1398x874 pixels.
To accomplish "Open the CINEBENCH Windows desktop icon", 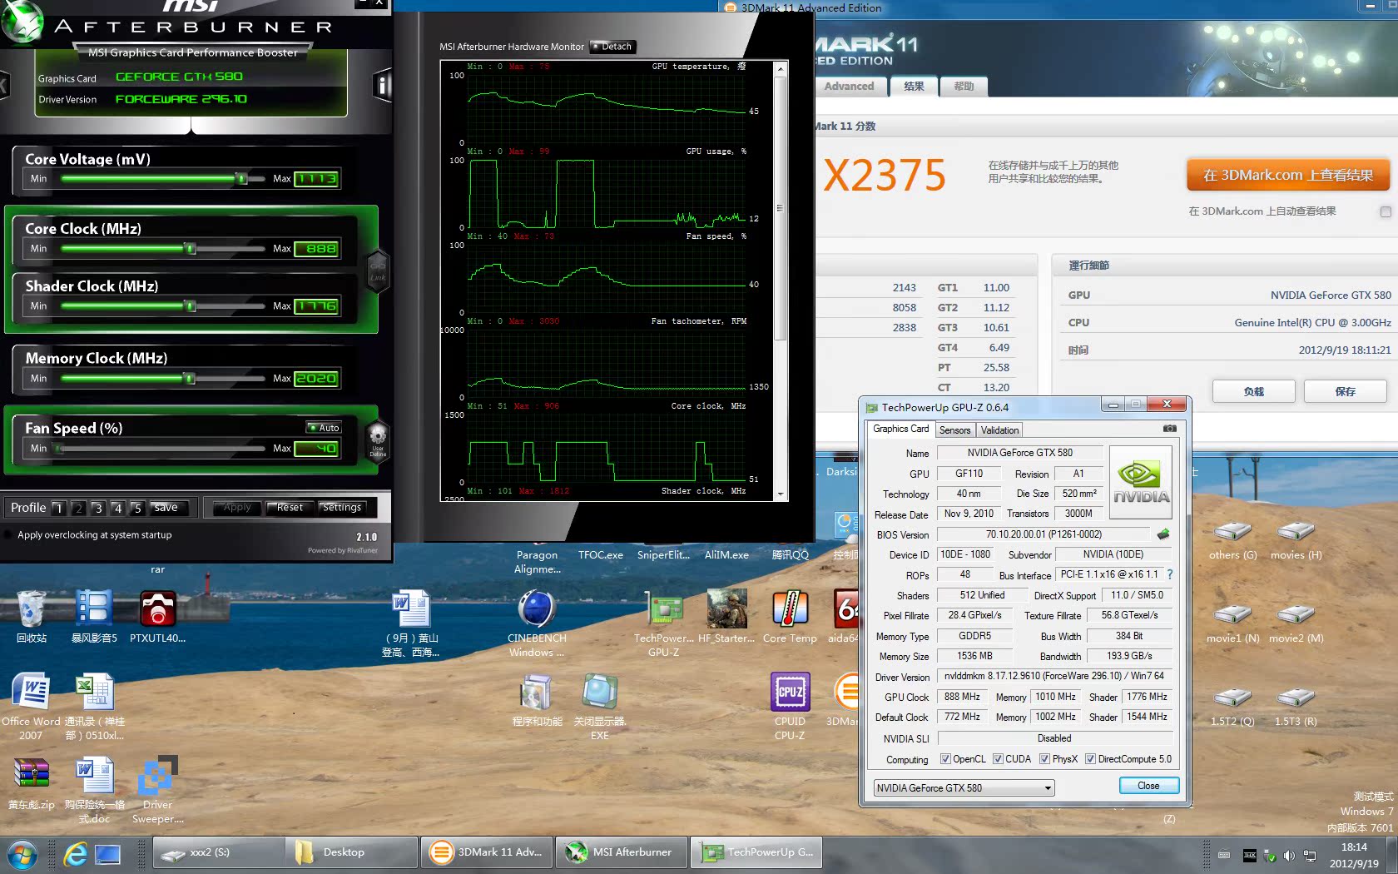I will [x=537, y=617].
